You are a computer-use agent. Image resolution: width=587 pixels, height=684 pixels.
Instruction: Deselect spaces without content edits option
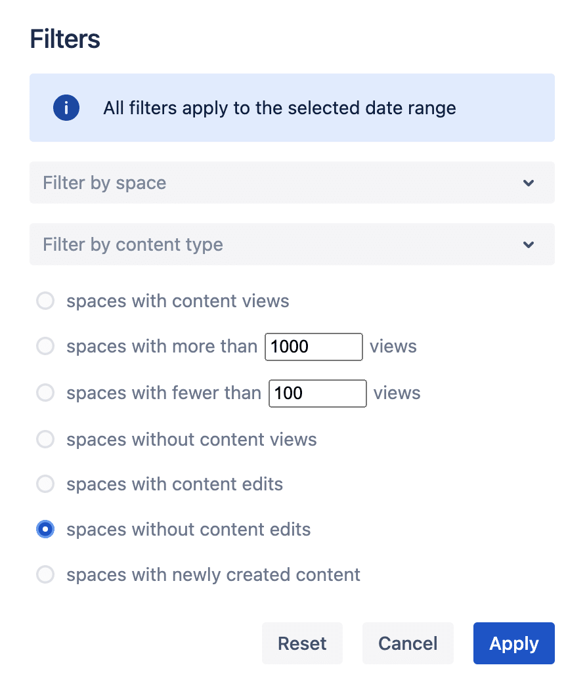coord(45,529)
